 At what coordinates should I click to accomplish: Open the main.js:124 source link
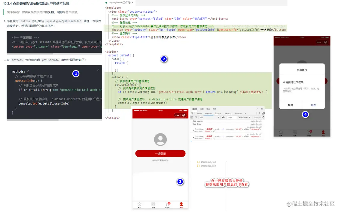256,124
